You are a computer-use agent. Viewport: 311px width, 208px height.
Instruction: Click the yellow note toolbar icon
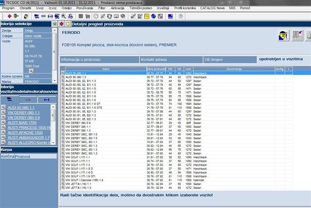[147, 16]
